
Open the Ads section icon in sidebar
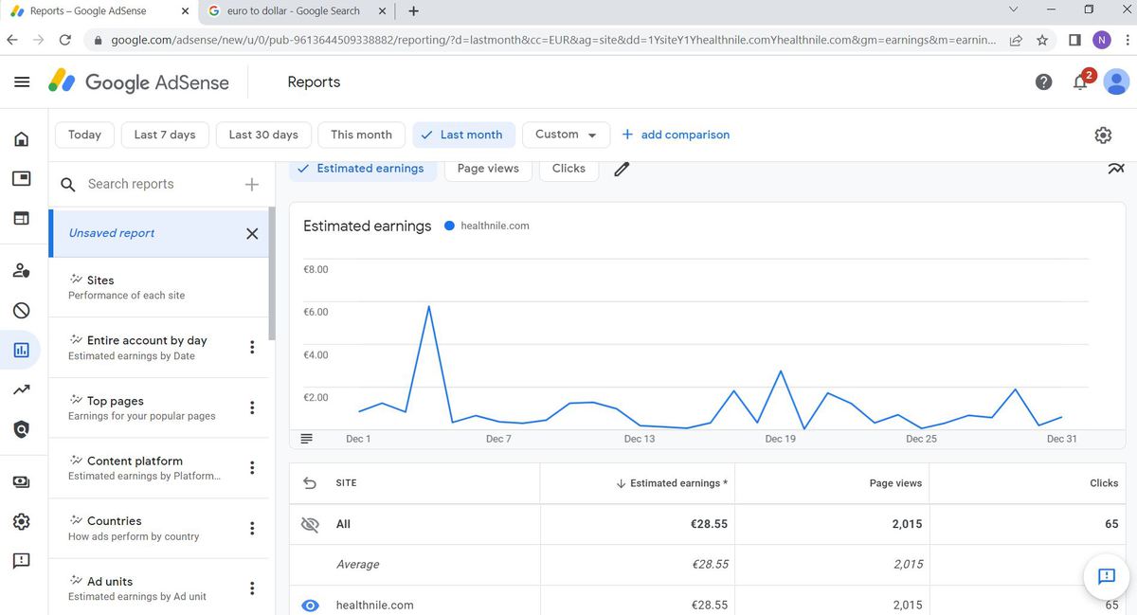click(x=21, y=178)
